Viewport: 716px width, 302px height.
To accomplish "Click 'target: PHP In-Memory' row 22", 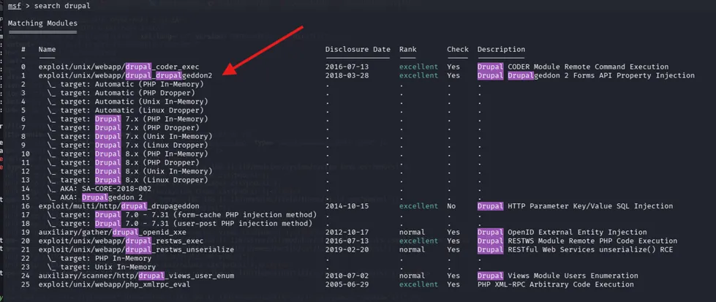I will [99, 258].
